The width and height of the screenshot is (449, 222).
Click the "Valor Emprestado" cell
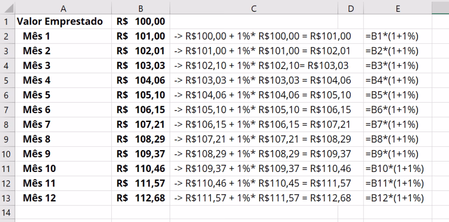60,21
